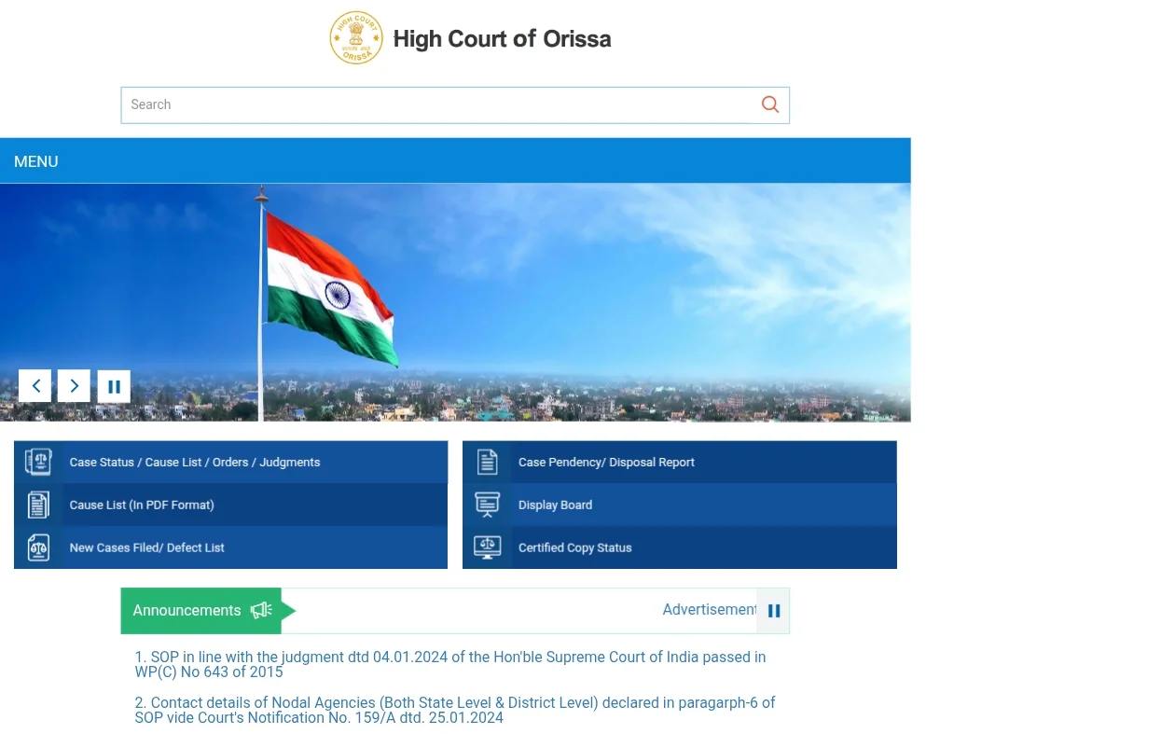Open Case Pendency/ Disposal Report
This screenshot has height=734, width=1175.
[x=606, y=463]
